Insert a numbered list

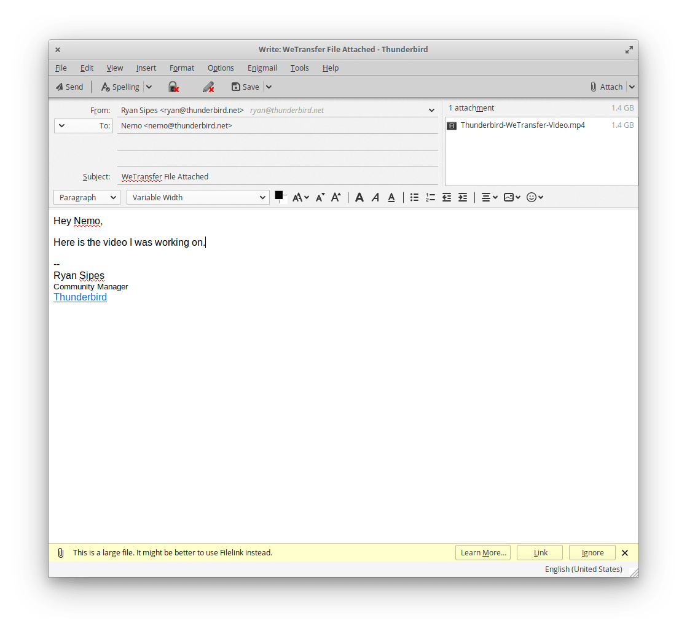[430, 197]
